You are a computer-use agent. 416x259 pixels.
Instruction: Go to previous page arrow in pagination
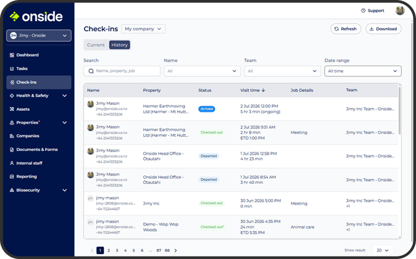point(92,250)
